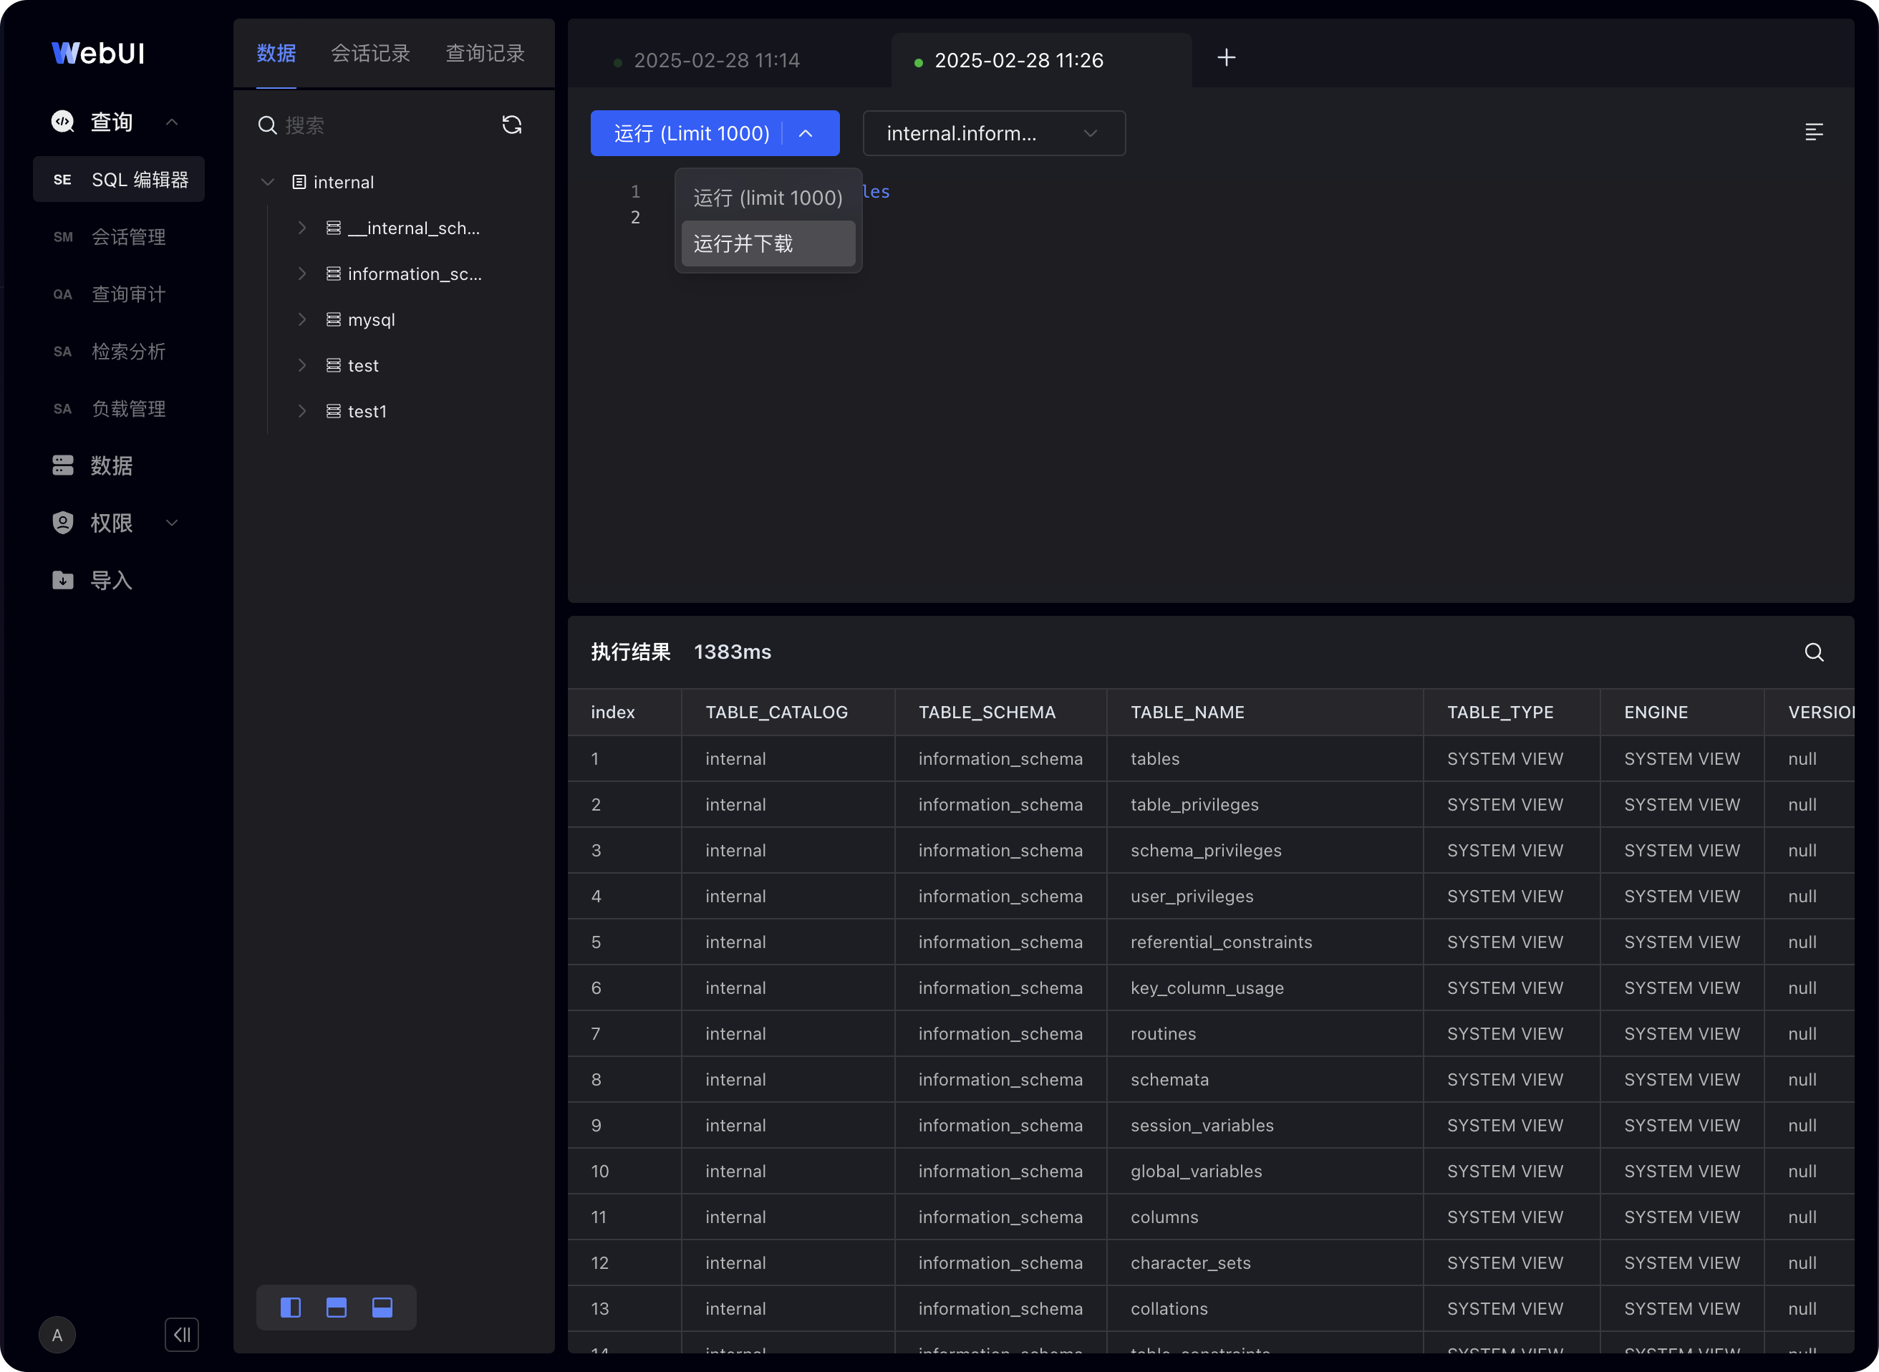Collapse the 查询 sidebar section

[172, 122]
